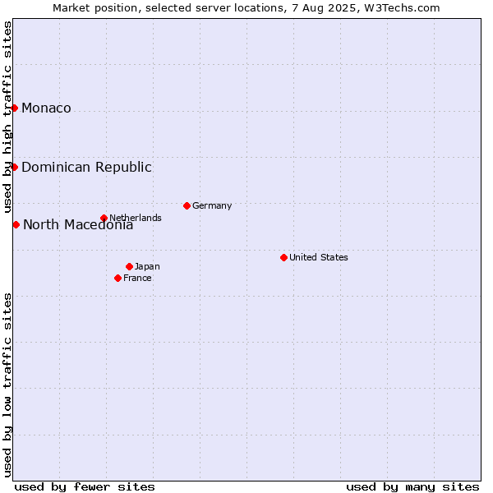
Task: Click the France label
Action: tap(137, 278)
